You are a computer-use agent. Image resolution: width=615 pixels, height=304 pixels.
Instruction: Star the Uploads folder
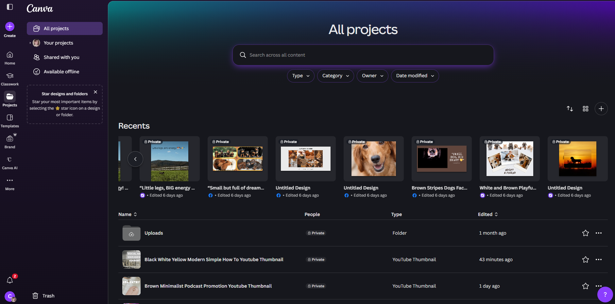(586, 233)
